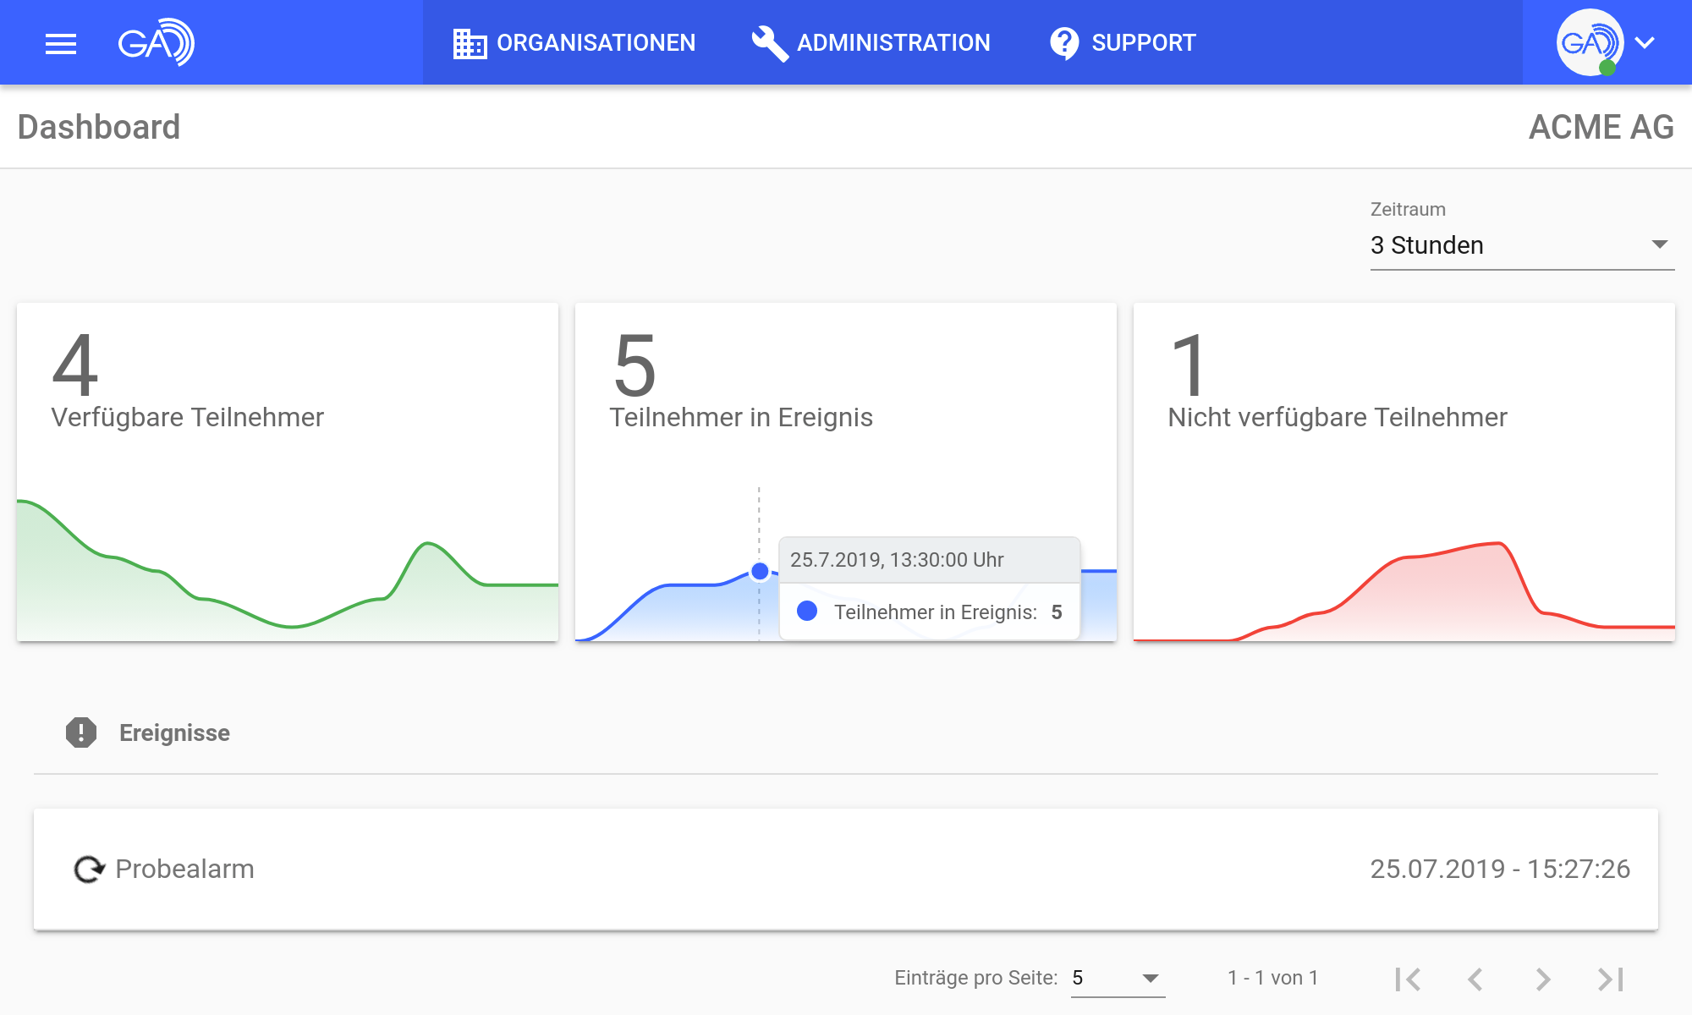
Task: Click the Organisationen building icon
Action: pyautogui.click(x=470, y=43)
